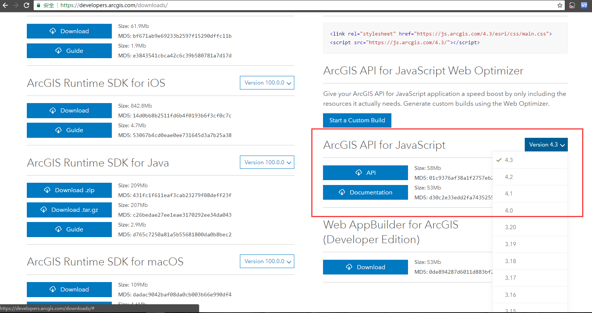Click the cloud icon on API button
The image size is (592, 313).
point(359,173)
